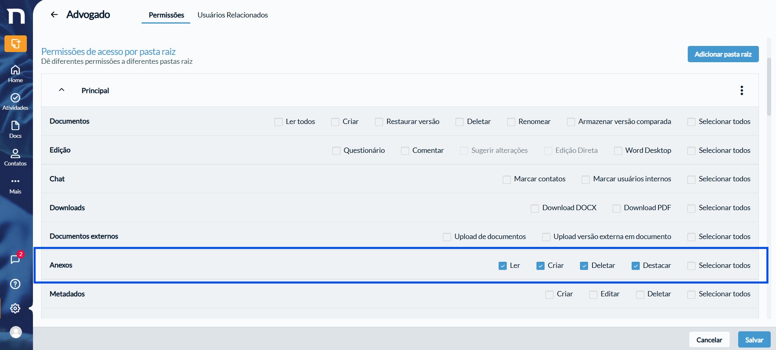Open Home in the sidebar
The width and height of the screenshot is (776, 350).
click(15, 74)
